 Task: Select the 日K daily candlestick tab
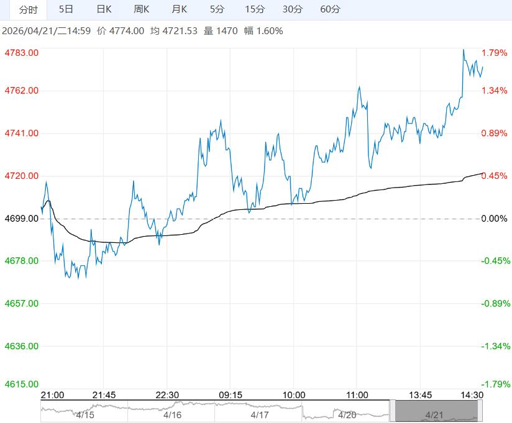point(104,9)
